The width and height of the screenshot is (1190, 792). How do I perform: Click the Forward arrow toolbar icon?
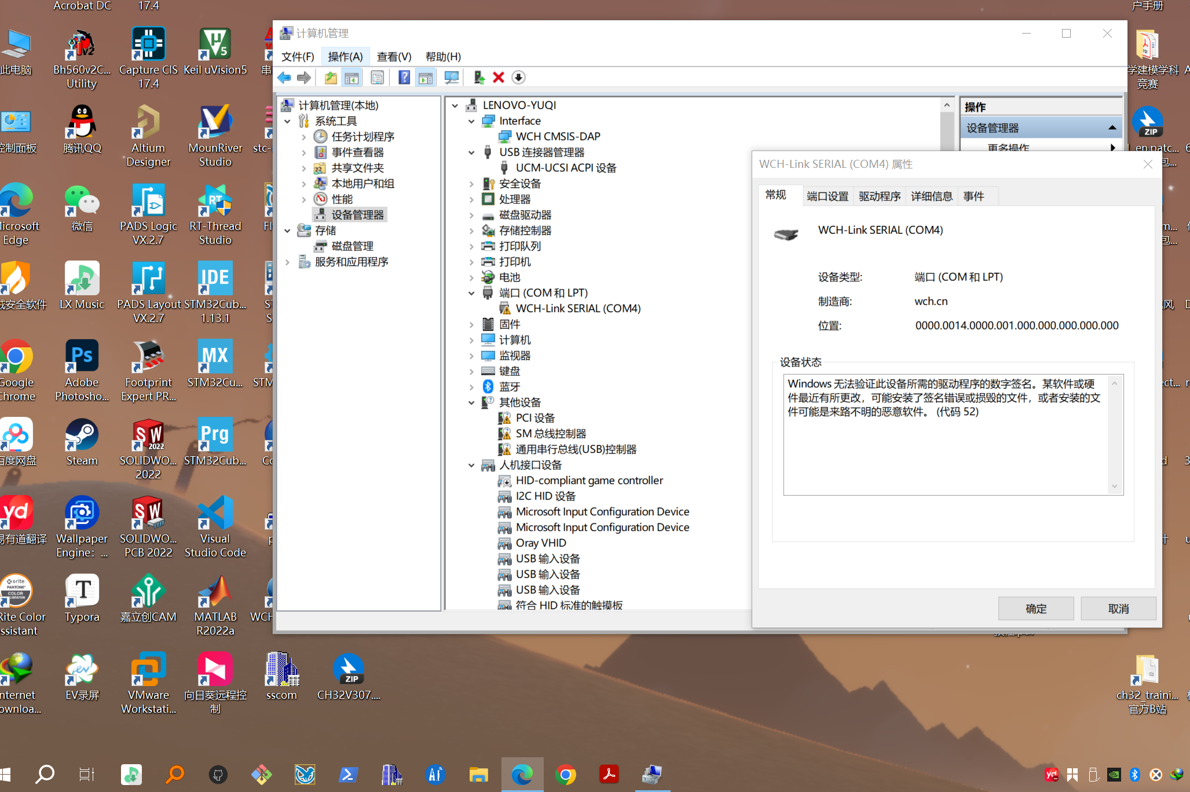click(303, 78)
